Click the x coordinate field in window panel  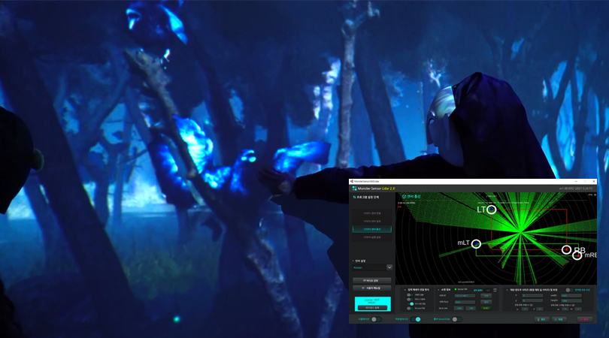pyautogui.click(x=532, y=296)
